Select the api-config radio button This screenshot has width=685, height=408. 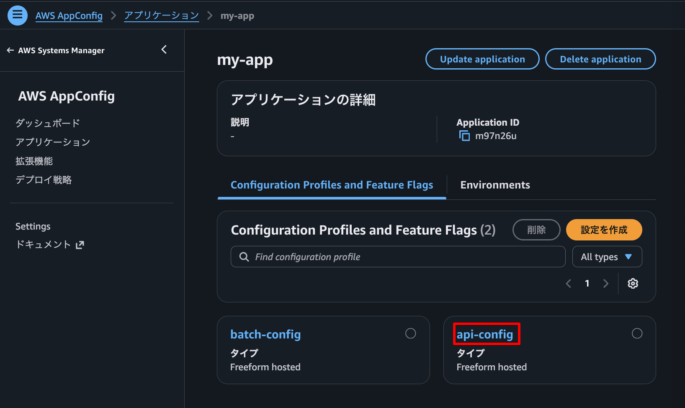tap(637, 333)
